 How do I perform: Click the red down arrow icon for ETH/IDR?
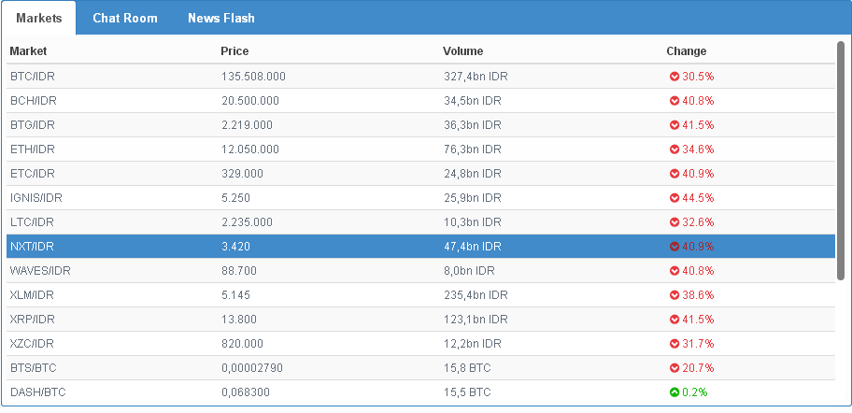(674, 150)
